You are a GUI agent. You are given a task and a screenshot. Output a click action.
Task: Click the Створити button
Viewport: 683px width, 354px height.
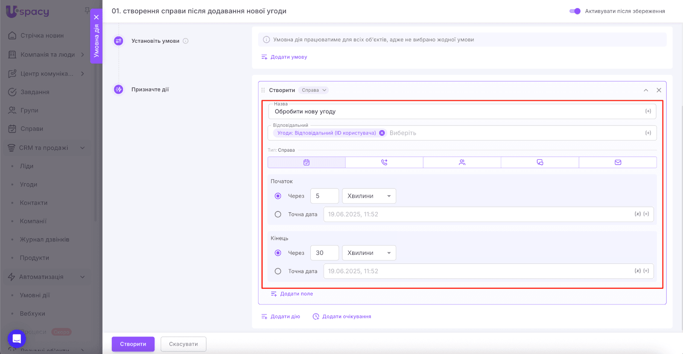tap(133, 344)
